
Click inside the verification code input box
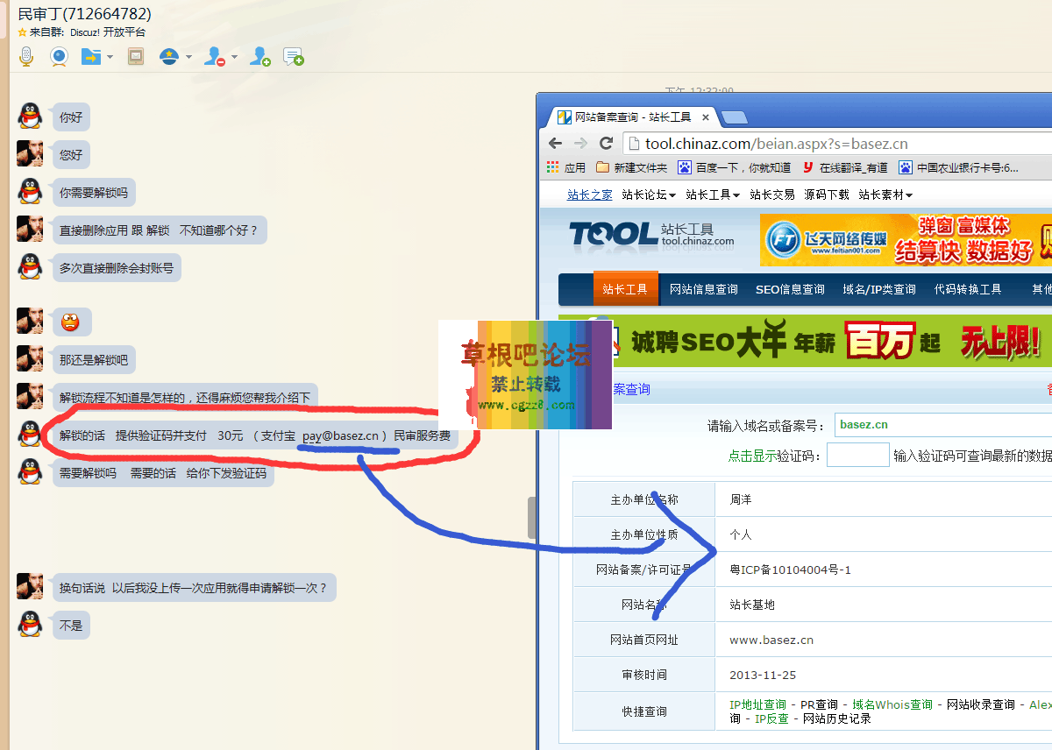click(857, 454)
